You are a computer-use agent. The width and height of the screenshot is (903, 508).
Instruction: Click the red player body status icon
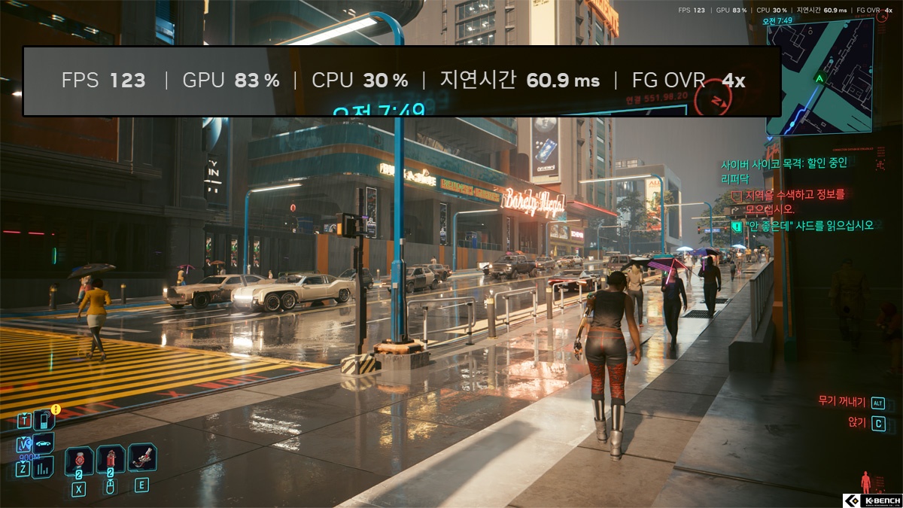point(865,482)
